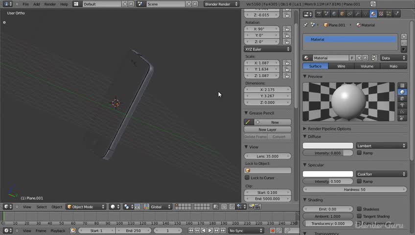Toggle full screen icon in info header
This screenshot has width=415, height=235.
click(373, 4)
